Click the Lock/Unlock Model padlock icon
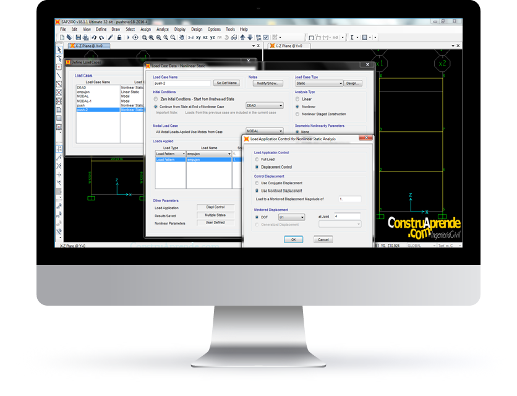This screenshot has height=396, width=517. [x=119, y=38]
